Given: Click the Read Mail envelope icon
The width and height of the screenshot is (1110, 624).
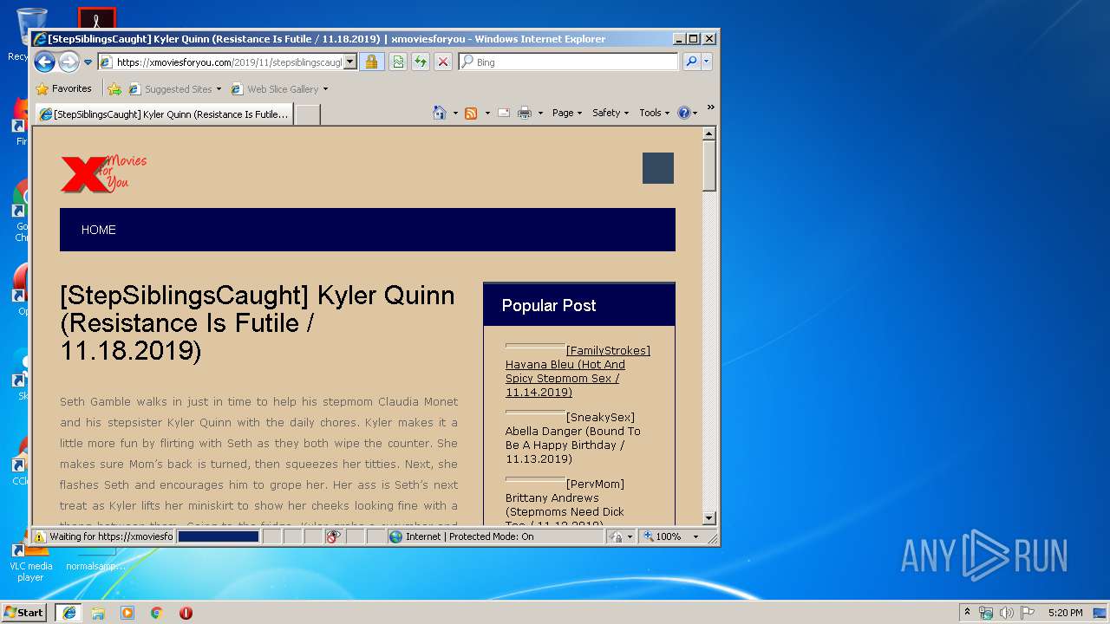Looking at the screenshot, I should (504, 113).
